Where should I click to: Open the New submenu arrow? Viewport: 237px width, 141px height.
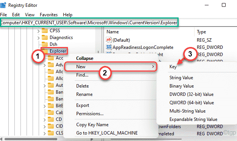(x=153, y=66)
